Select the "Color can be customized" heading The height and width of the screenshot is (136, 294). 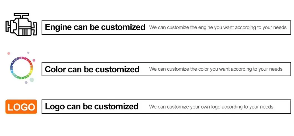(92, 69)
